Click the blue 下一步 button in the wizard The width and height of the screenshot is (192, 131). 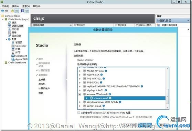[x=145, y=125]
